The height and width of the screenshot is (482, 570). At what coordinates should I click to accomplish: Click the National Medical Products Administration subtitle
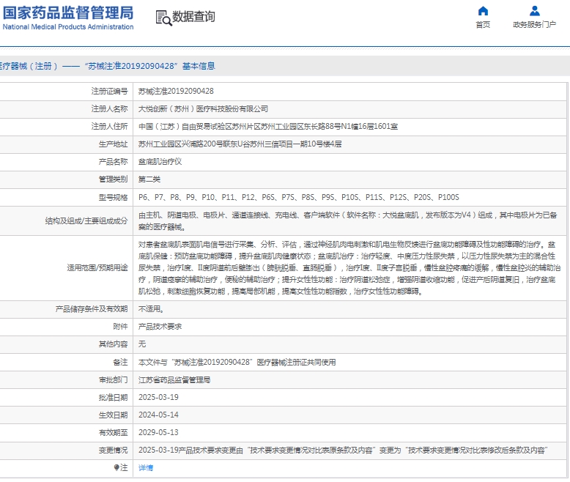click(68, 27)
